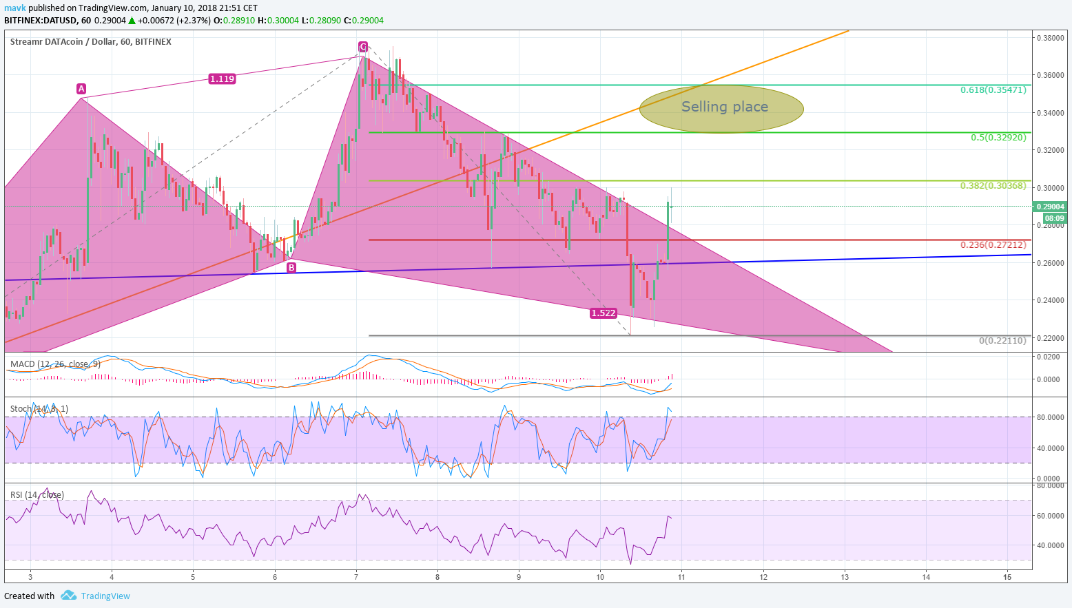Image resolution: width=1072 pixels, height=608 pixels.
Task: Click date 3 on time axis
Action: point(30,577)
